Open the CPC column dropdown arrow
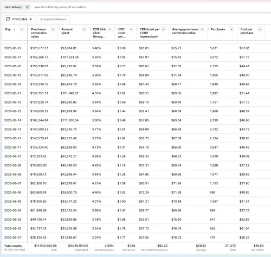Image resolution: width=271 pixels, height=257 pixels. point(131,29)
